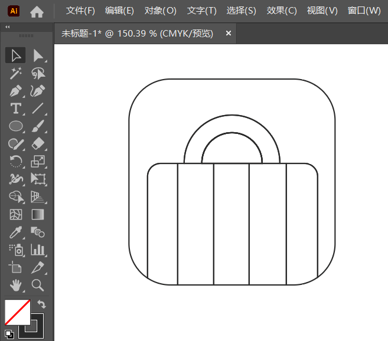The image size is (388, 341).
Task: Open the 文件(F) menu
Action: [x=80, y=11]
